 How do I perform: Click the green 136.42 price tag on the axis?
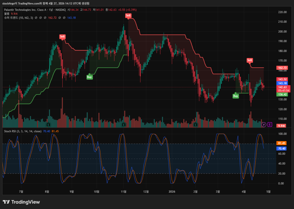(282, 94)
